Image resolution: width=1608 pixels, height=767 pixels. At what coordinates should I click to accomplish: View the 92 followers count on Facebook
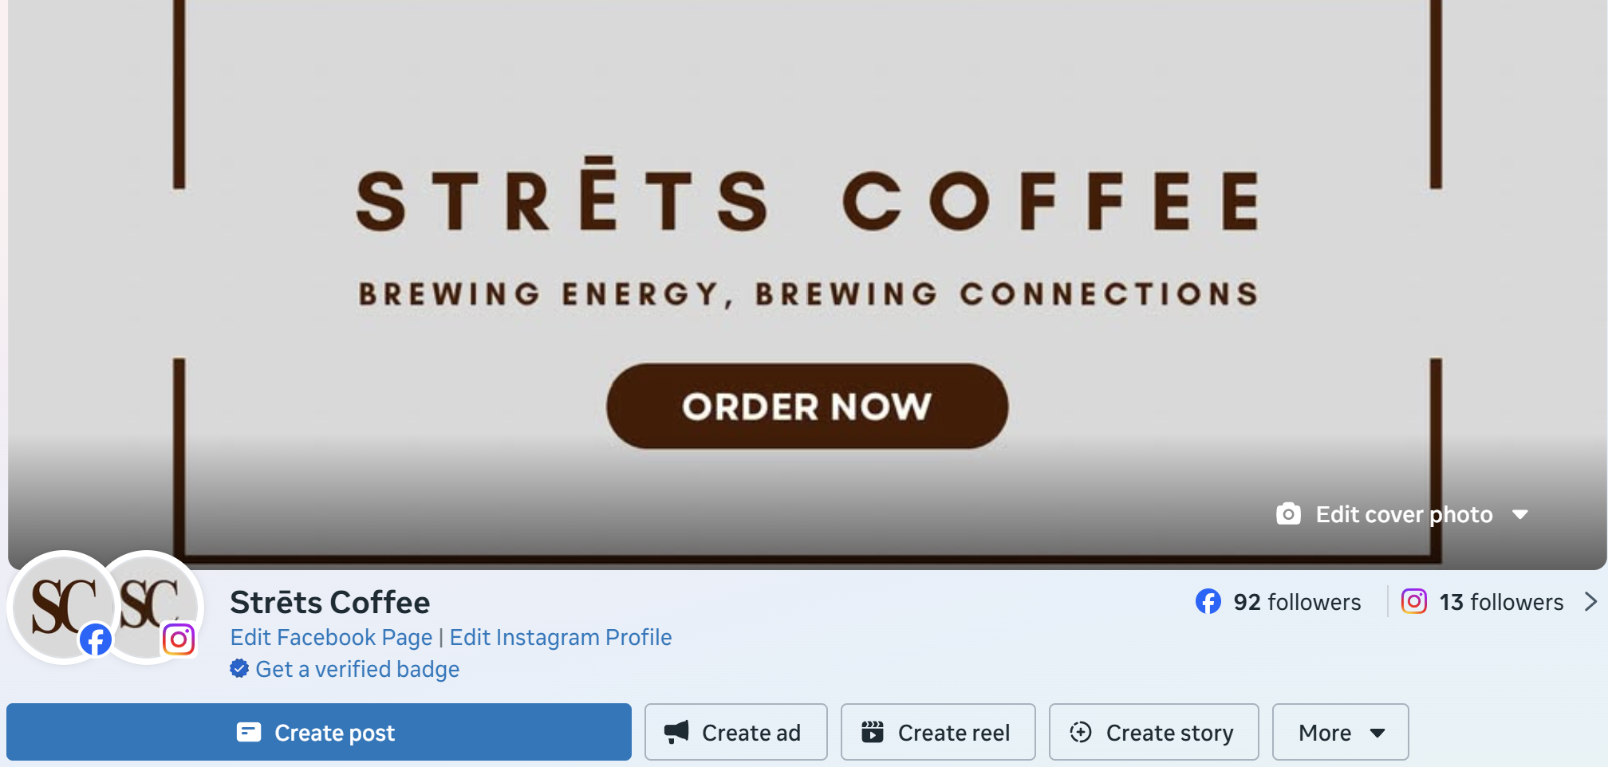tap(1297, 602)
